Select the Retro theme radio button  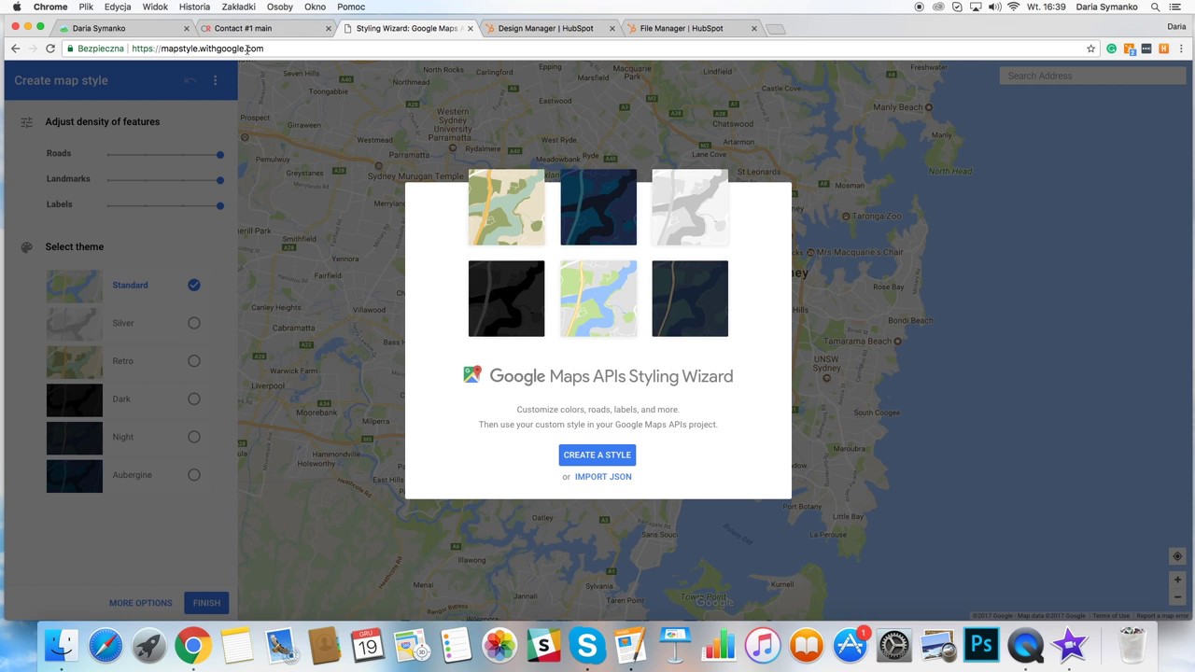coord(194,361)
